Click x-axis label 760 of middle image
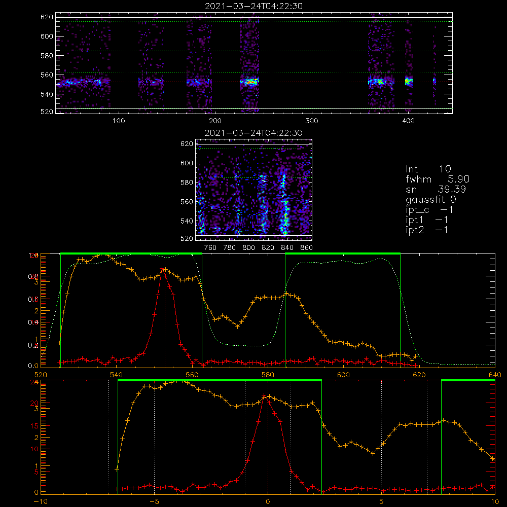 click(x=210, y=248)
